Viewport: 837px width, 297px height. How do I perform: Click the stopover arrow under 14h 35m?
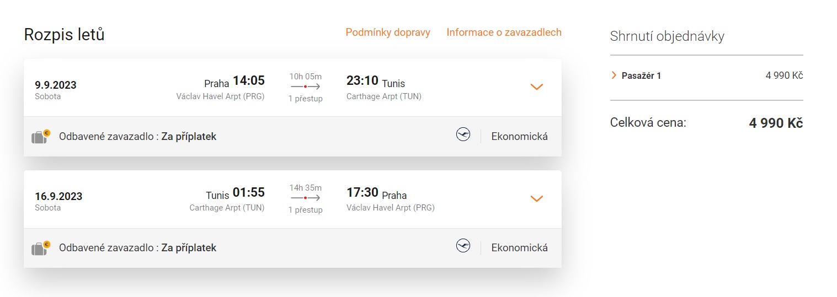coord(305,198)
